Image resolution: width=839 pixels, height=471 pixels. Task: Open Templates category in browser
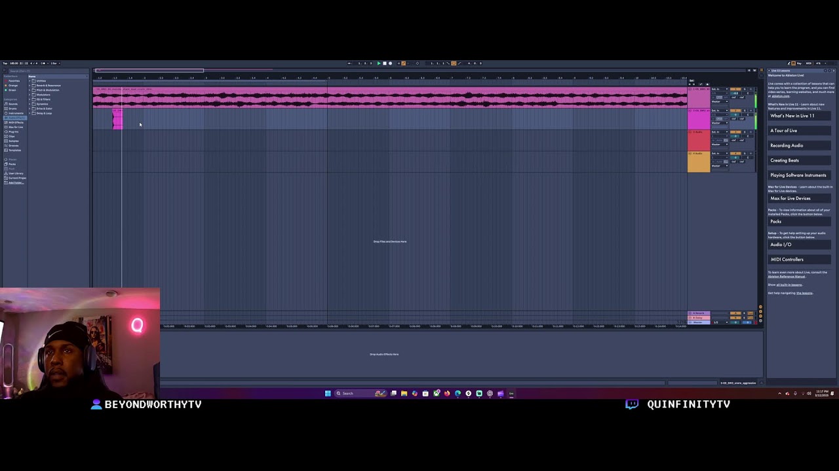(14, 150)
